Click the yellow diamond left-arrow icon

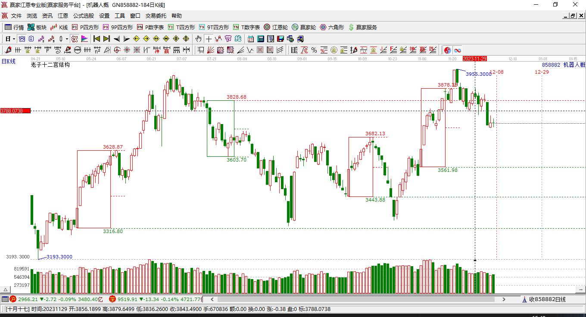point(137,39)
